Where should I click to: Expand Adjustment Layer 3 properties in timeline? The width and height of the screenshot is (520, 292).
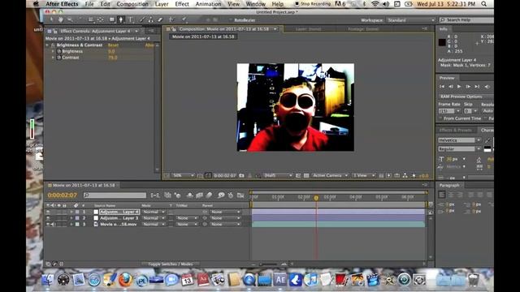click(x=71, y=218)
